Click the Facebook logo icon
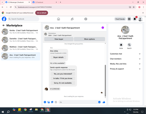This screenshot has width=146, height=114. [4, 19]
